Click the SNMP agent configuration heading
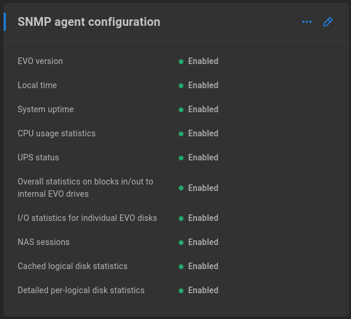351x319 pixels. click(89, 22)
